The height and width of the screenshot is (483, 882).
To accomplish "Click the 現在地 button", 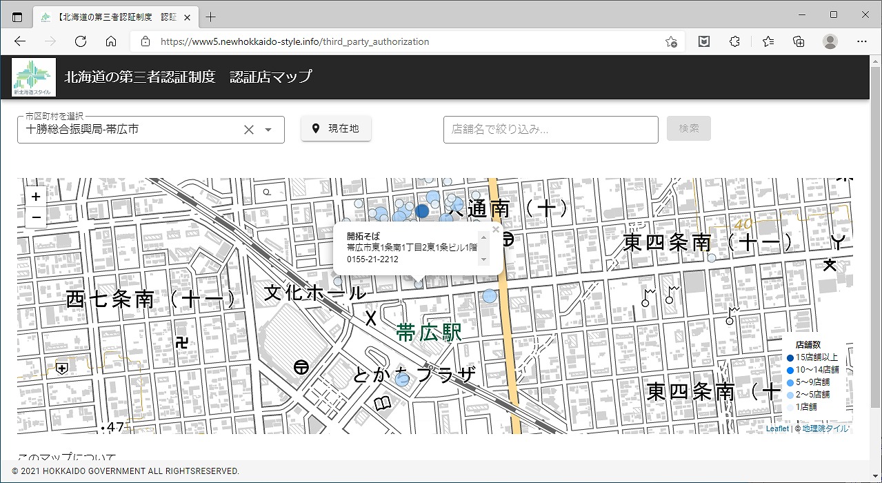I will pos(336,128).
